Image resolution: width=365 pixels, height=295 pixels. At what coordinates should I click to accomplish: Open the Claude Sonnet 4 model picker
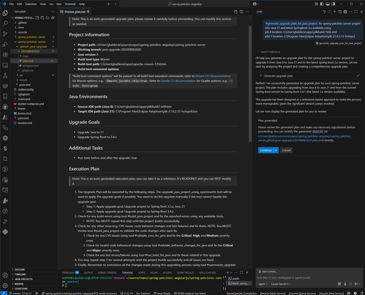[x=281, y=284]
